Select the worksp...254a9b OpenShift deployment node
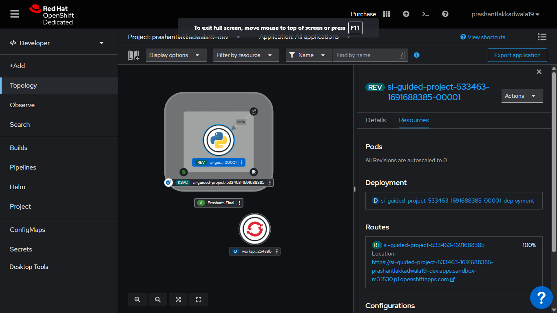 [x=254, y=229]
